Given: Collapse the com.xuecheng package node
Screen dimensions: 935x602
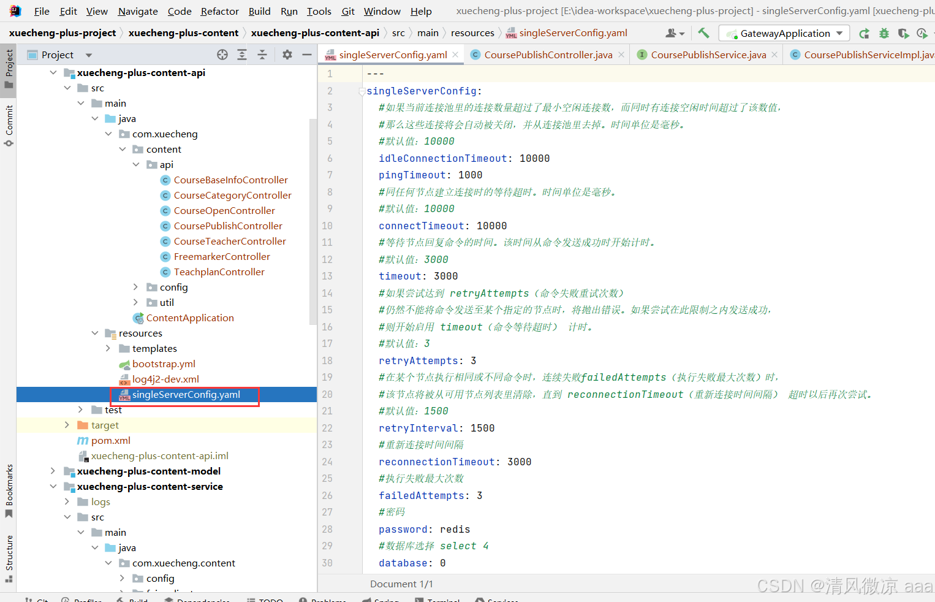Looking at the screenshot, I should tap(108, 134).
